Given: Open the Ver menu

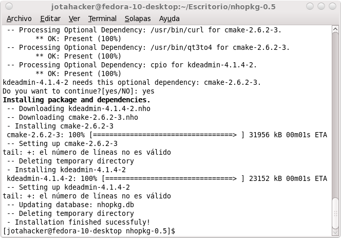Looking at the screenshot, I should click(x=74, y=19).
